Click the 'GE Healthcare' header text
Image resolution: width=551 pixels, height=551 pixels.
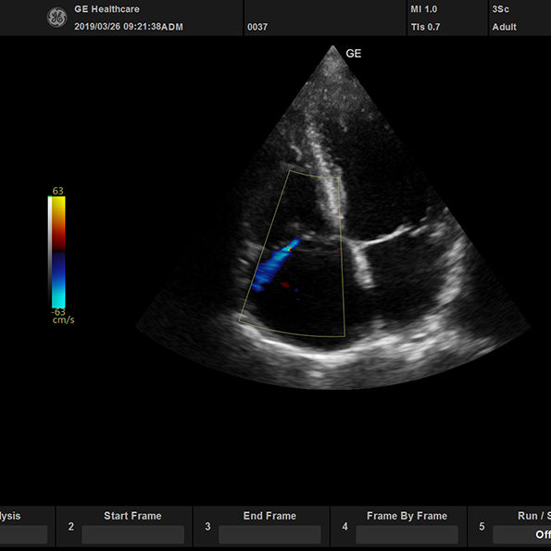click(106, 9)
